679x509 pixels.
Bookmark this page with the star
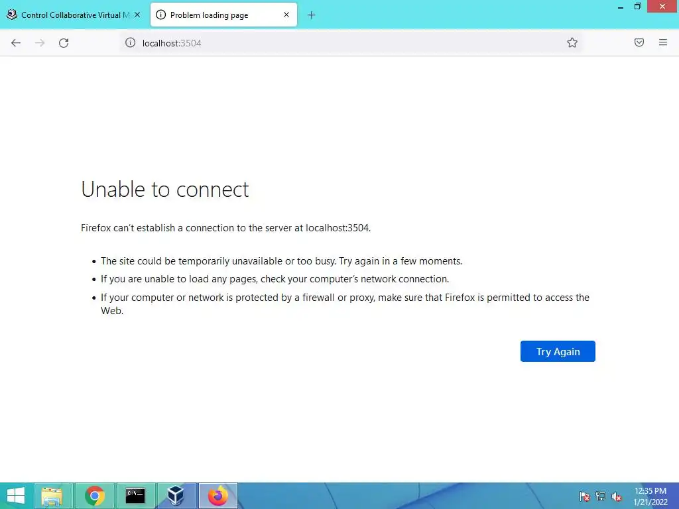[572, 42]
